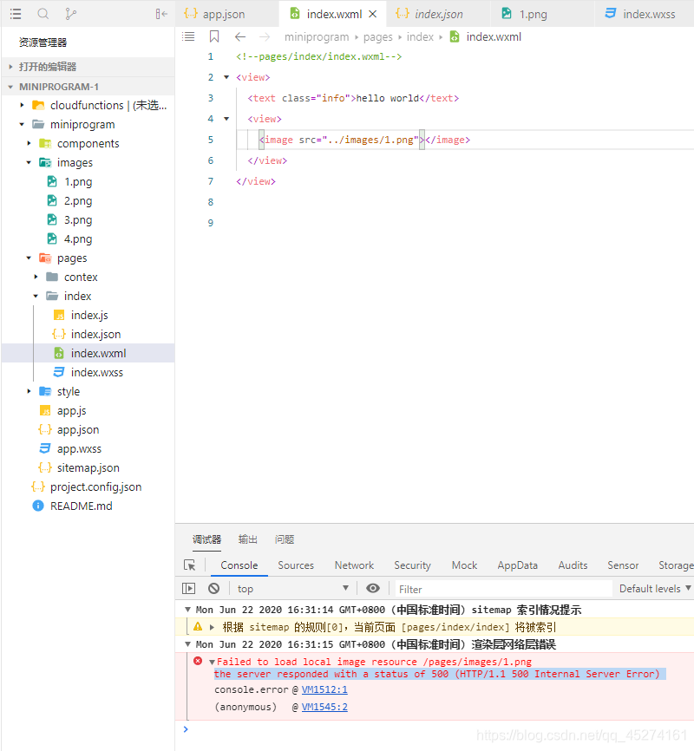Open 1.png in the file tree

[88, 181]
